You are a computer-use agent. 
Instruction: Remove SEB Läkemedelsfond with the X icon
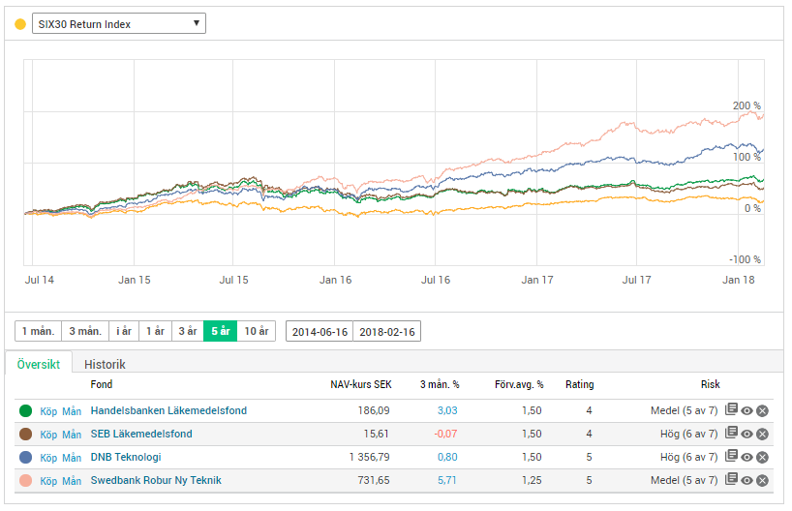(762, 434)
